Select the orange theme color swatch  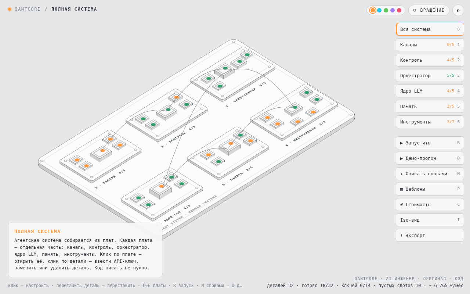(373, 10)
